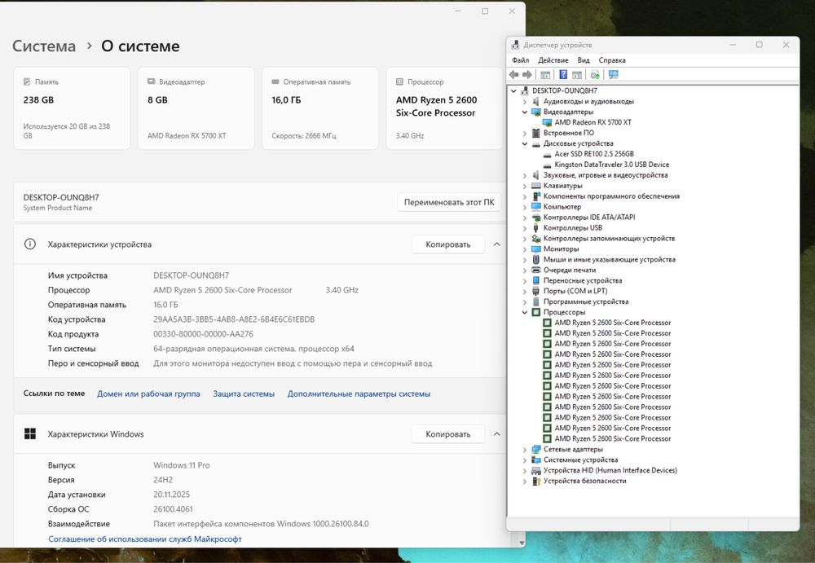Open Защита системы link
Image resolution: width=815 pixels, height=563 pixels.
click(x=243, y=394)
